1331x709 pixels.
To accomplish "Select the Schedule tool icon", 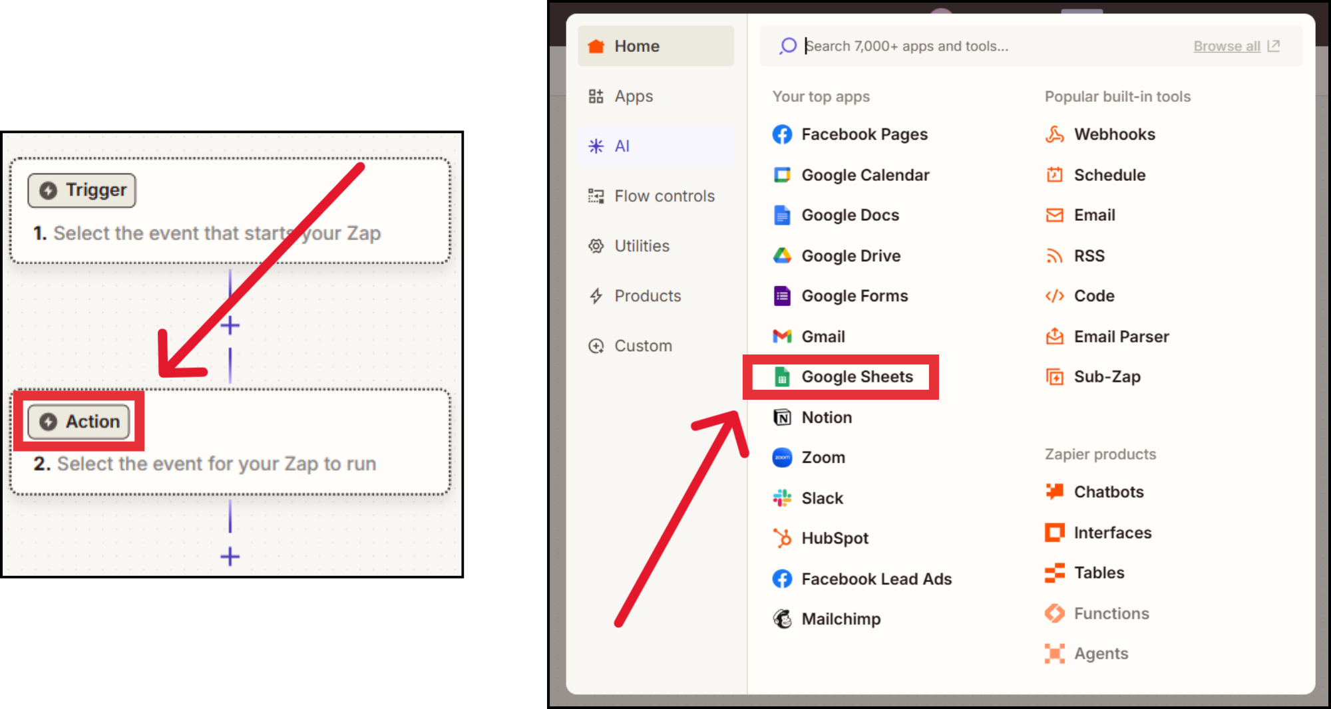I will [1054, 175].
